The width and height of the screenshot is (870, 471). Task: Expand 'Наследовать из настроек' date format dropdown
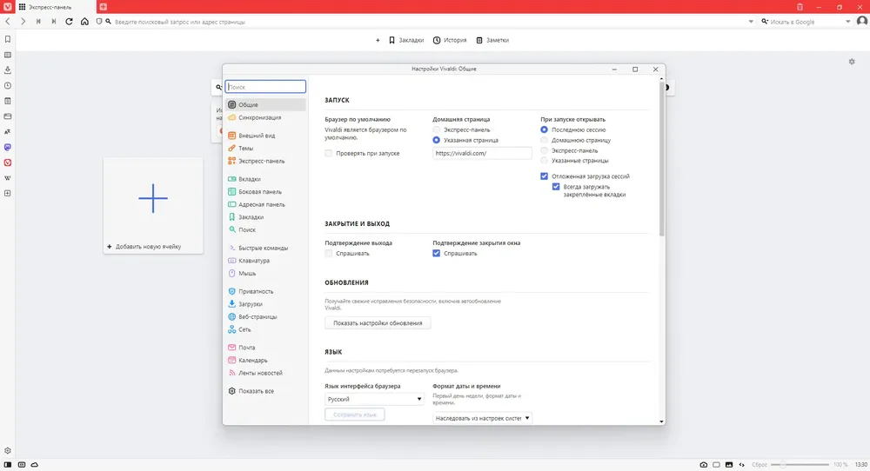point(482,418)
